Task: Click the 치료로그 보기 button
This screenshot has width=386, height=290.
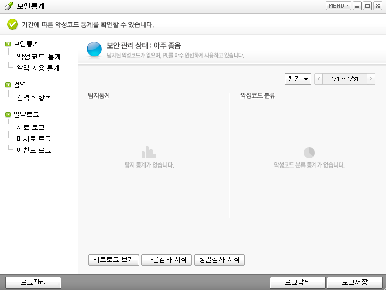Action: [x=114, y=260]
